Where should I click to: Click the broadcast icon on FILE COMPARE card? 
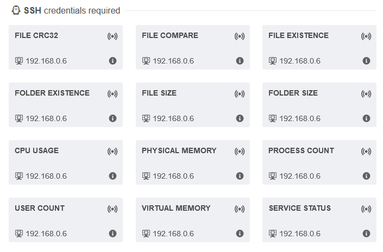point(240,36)
